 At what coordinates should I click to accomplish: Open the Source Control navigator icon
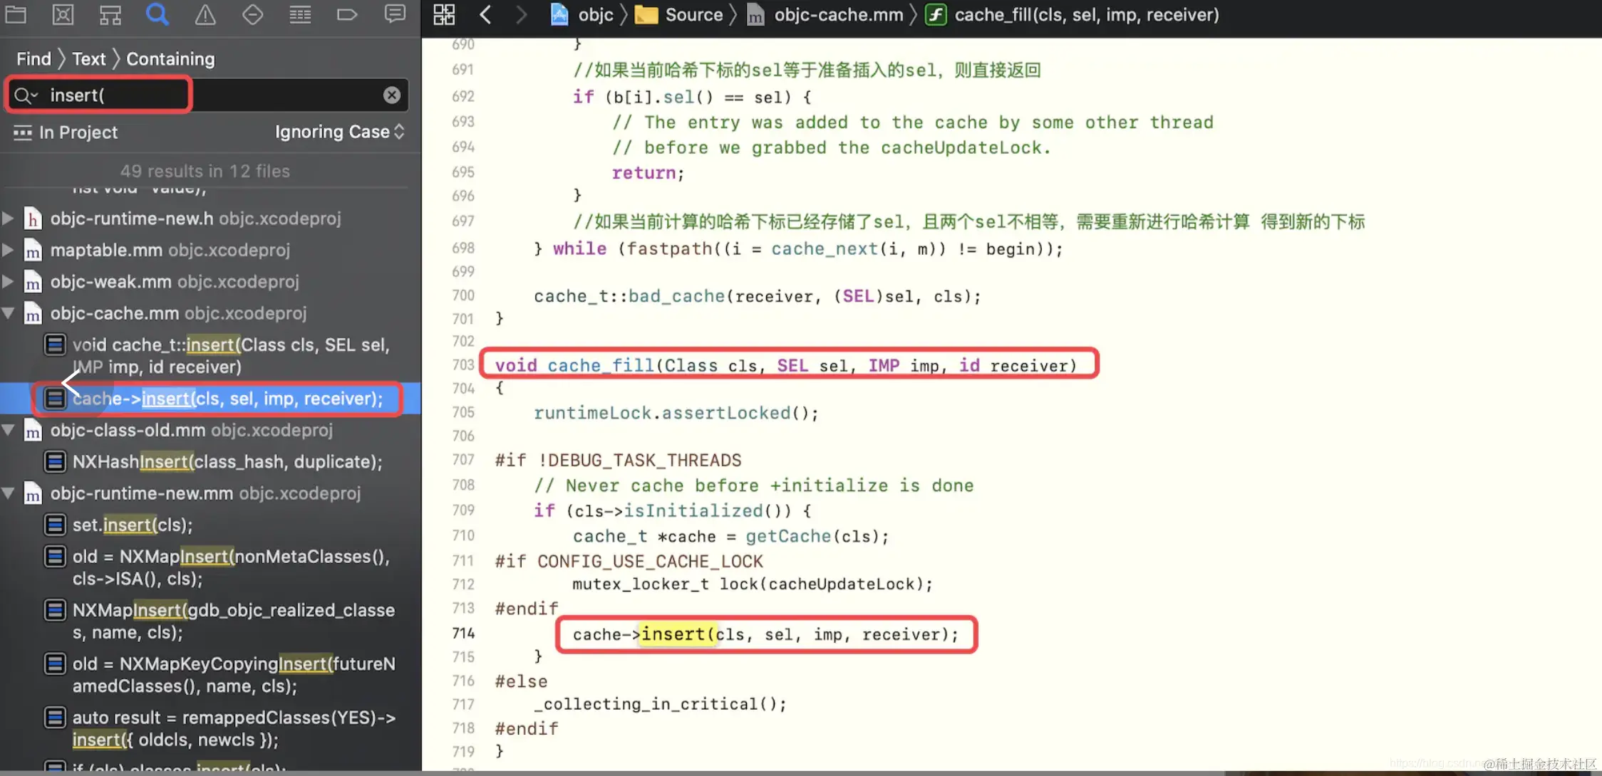(x=63, y=14)
